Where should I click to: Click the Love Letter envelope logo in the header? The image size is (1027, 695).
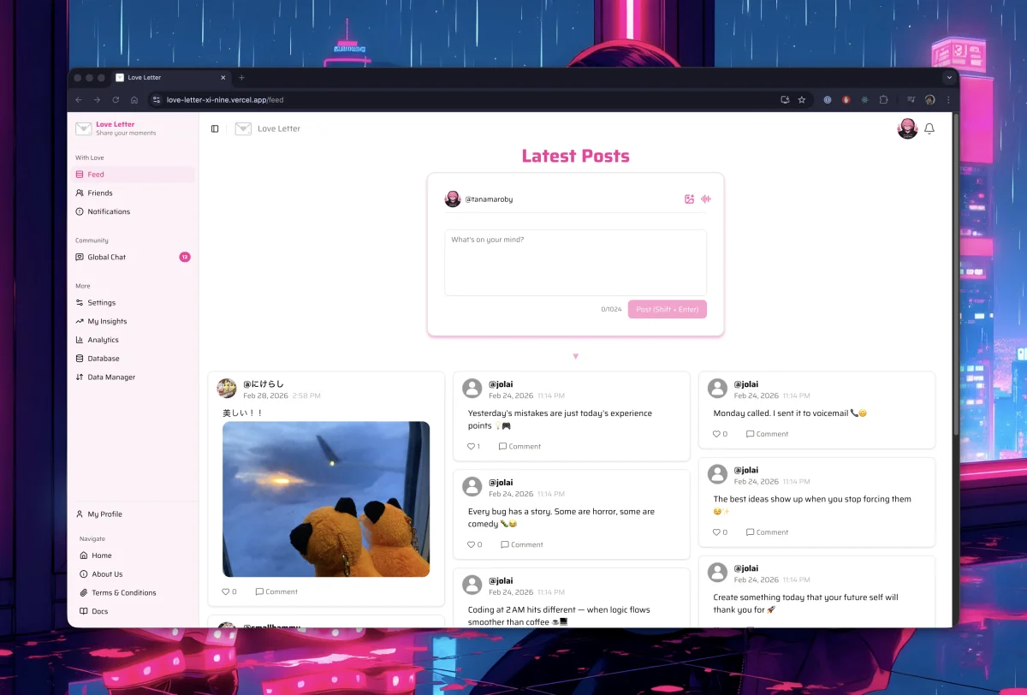click(x=243, y=128)
